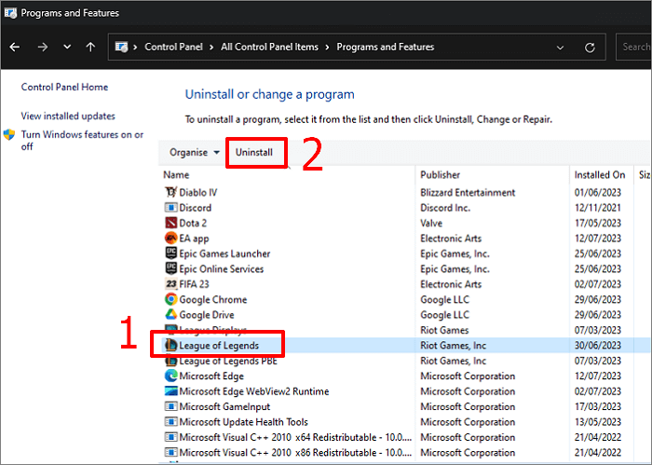Screen dimensions: 652x465
Task: Select the Microsoft GameInput icon
Action: 170,406
